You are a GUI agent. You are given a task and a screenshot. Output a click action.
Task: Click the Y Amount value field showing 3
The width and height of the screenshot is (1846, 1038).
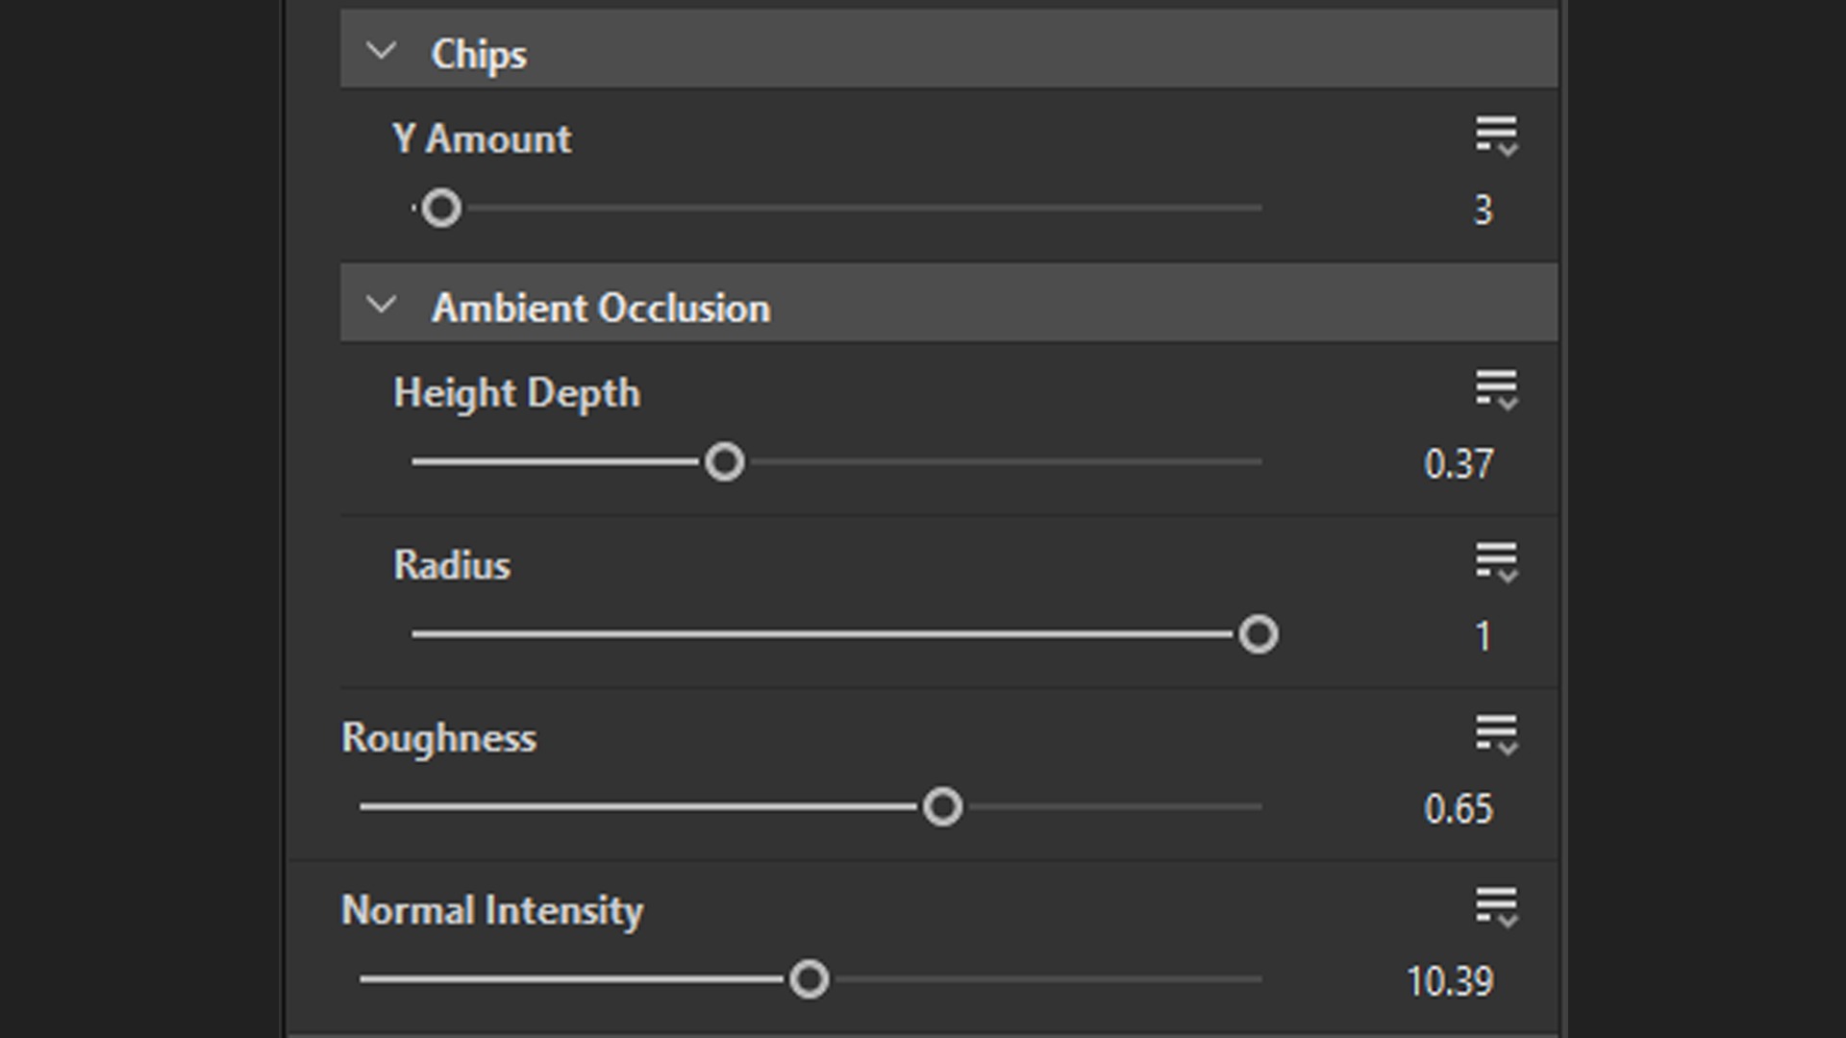click(1483, 210)
